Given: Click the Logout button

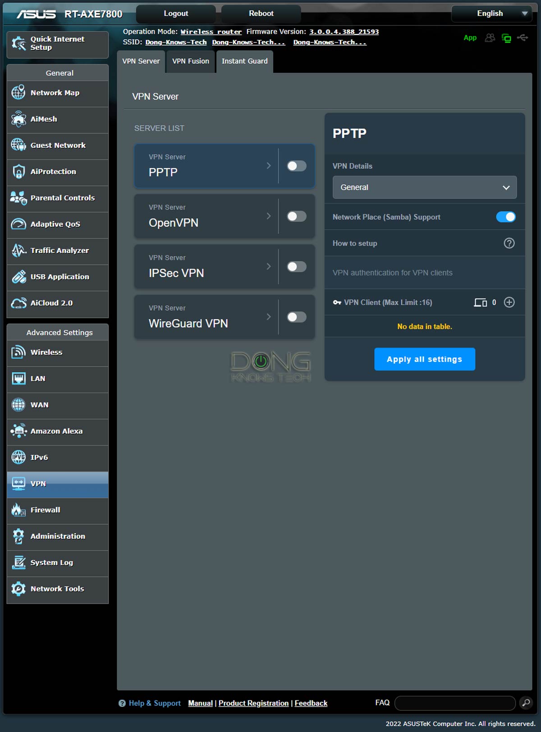Looking at the screenshot, I should tap(176, 14).
